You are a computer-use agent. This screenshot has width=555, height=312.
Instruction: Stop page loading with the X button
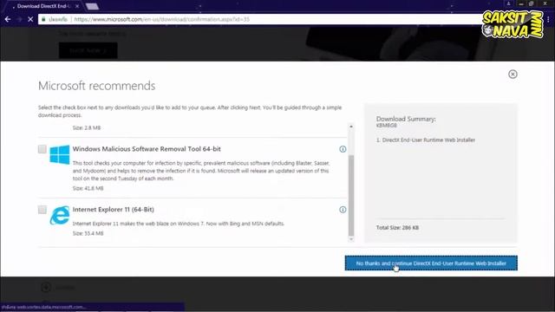point(30,19)
